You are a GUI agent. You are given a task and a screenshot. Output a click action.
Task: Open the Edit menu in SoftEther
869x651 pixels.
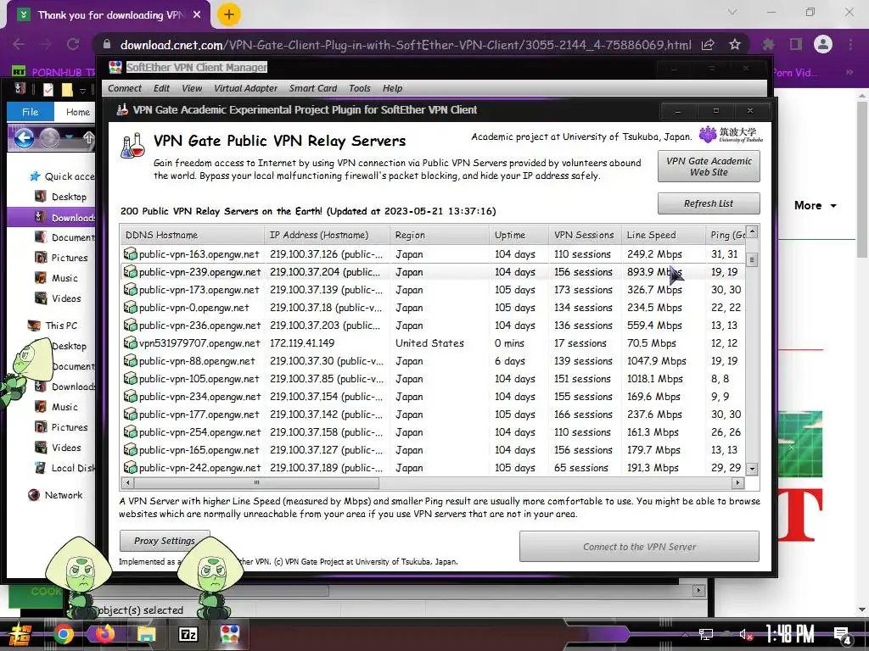[161, 88]
